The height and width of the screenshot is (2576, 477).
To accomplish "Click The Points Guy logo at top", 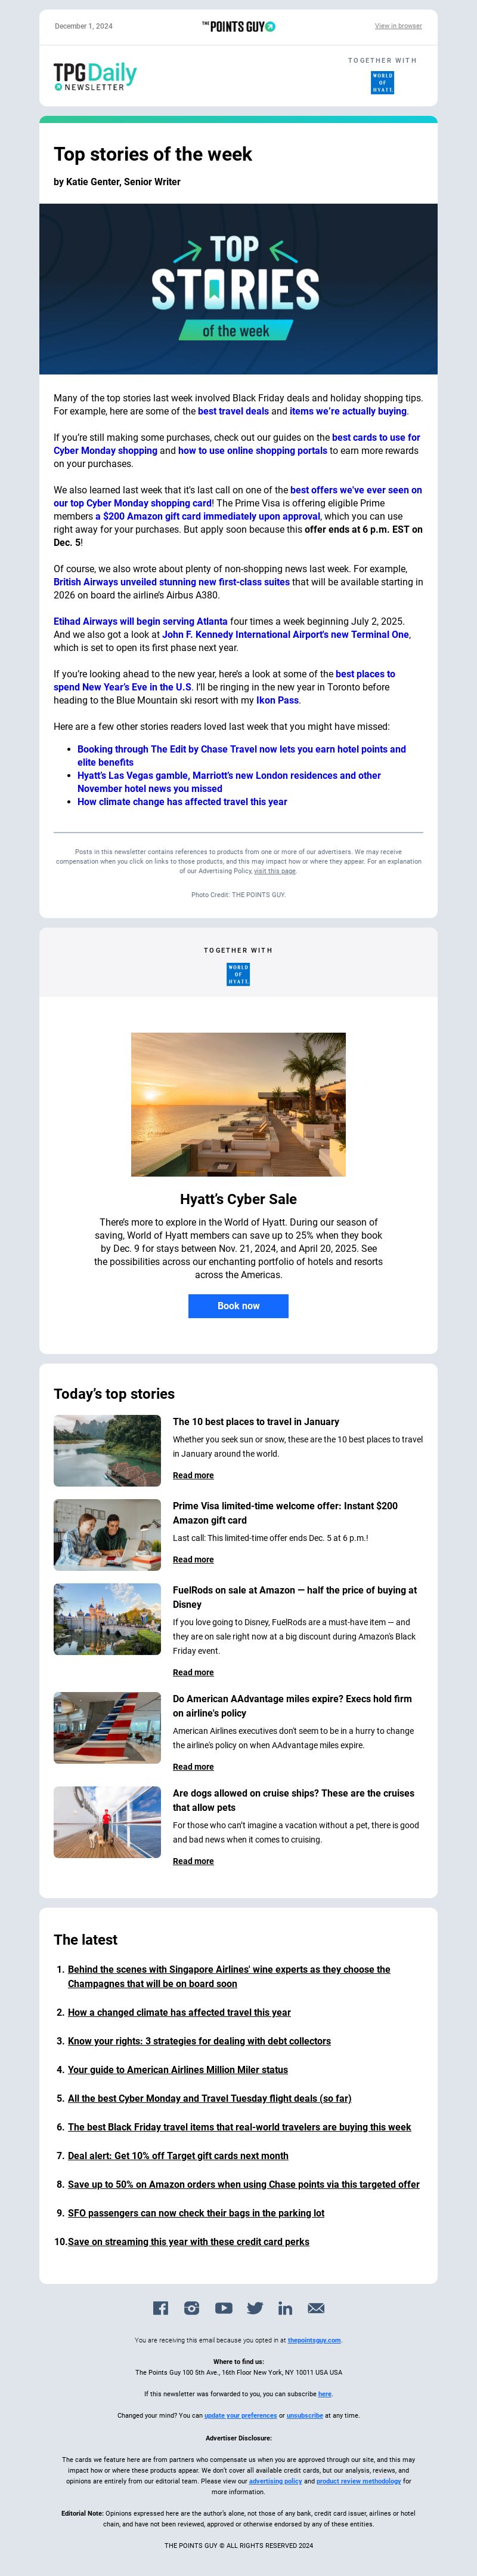I will (x=238, y=26).
